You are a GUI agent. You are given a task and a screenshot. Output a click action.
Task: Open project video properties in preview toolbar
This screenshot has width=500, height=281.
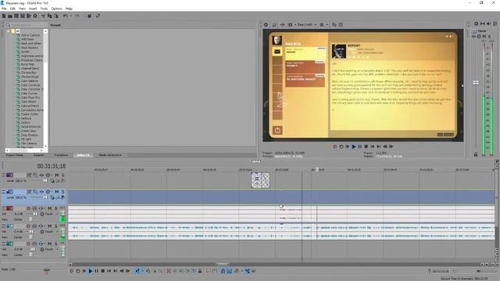click(266, 24)
